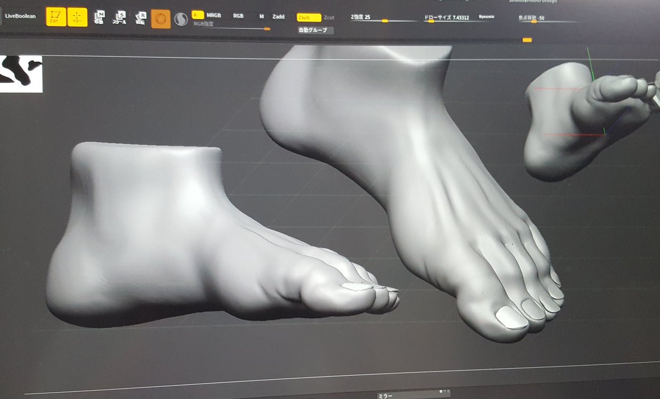Click the RGB強度 slider
Viewport: 660px width, 399px height.
(231, 26)
